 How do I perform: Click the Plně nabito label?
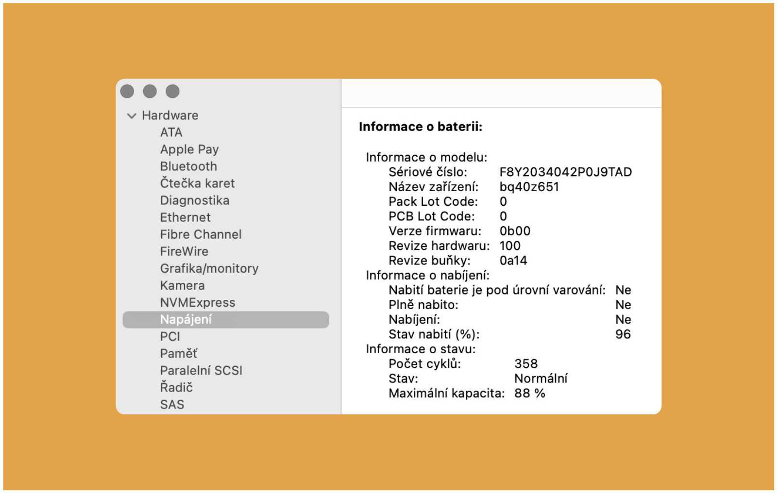(x=423, y=305)
